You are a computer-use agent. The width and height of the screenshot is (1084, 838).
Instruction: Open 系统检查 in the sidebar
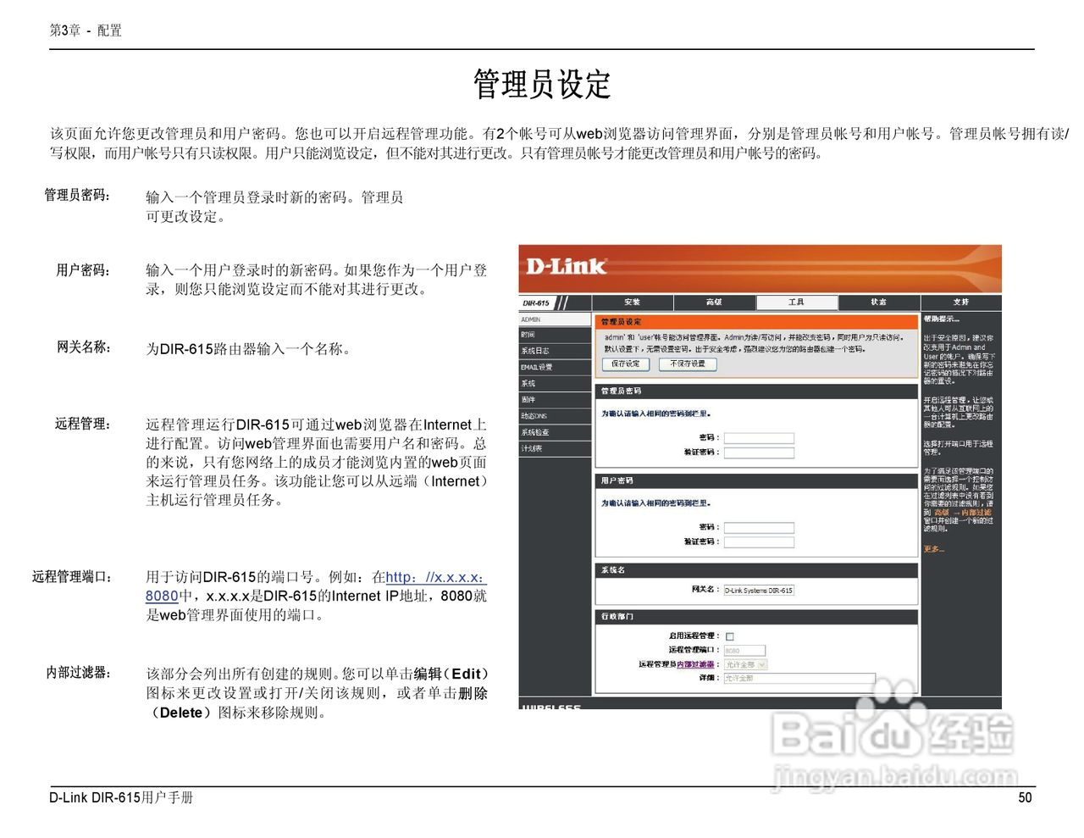point(555,432)
